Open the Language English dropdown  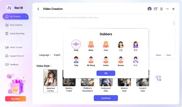58,55
